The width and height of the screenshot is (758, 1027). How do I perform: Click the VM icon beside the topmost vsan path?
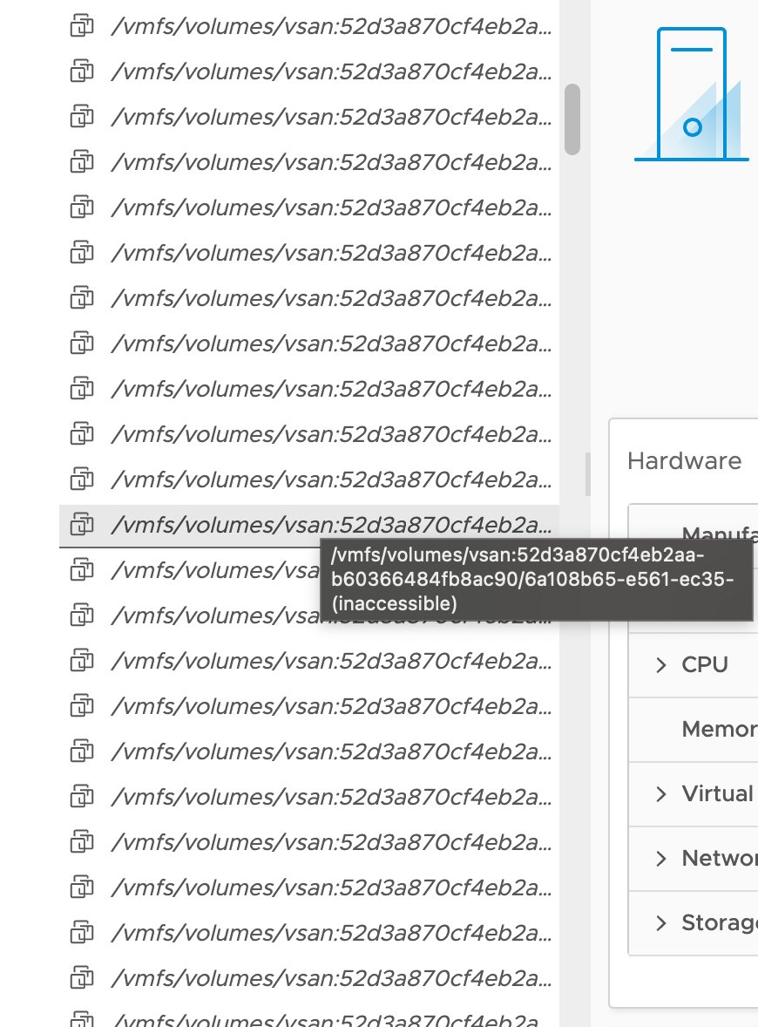pyautogui.click(x=81, y=26)
